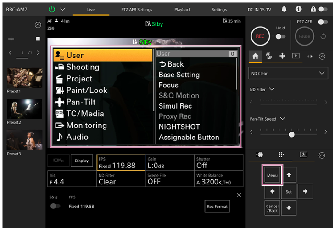Turn on the S&Q toggle
This screenshot has height=230, width=335.
tap(56, 206)
